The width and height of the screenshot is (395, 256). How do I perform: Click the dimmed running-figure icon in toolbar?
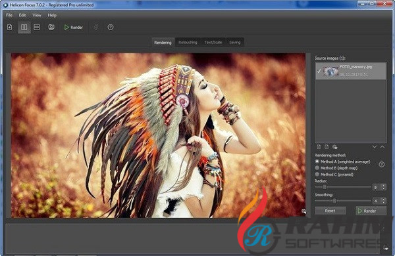tap(96, 27)
